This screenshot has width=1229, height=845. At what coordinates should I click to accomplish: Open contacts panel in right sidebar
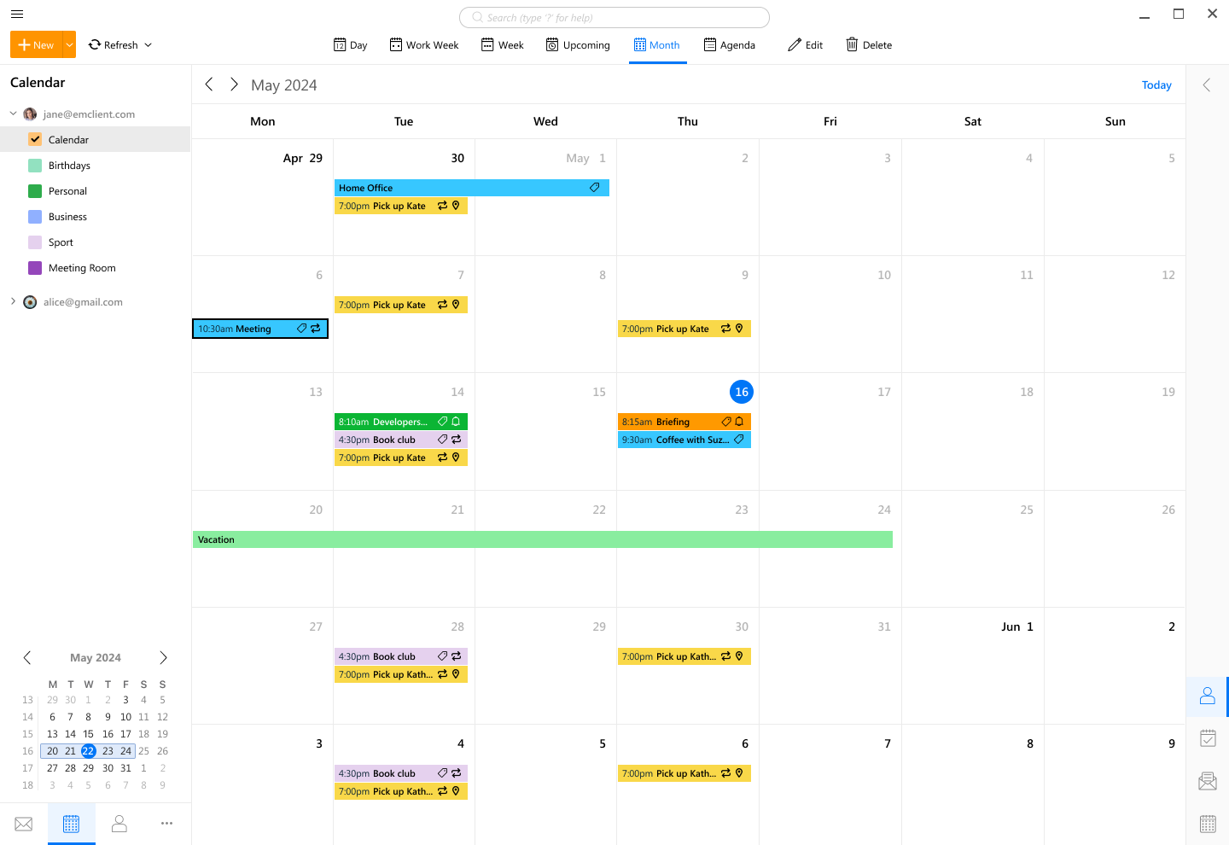tap(1207, 696)
